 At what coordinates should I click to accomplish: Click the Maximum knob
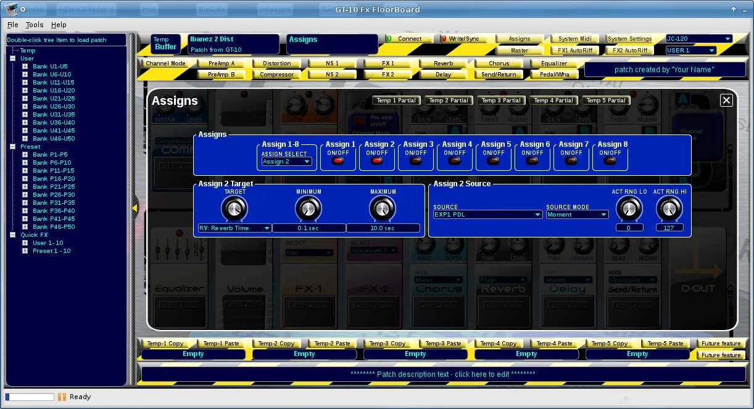[x=383, y=210]
